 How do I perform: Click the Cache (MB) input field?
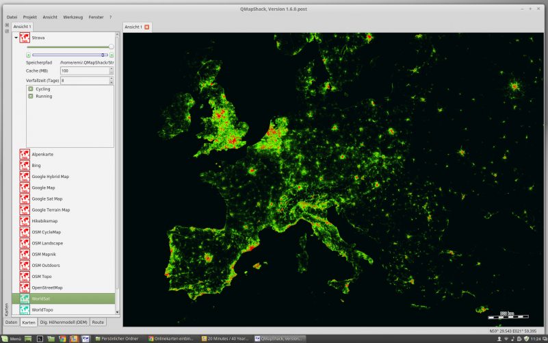(x=83, y=71)
